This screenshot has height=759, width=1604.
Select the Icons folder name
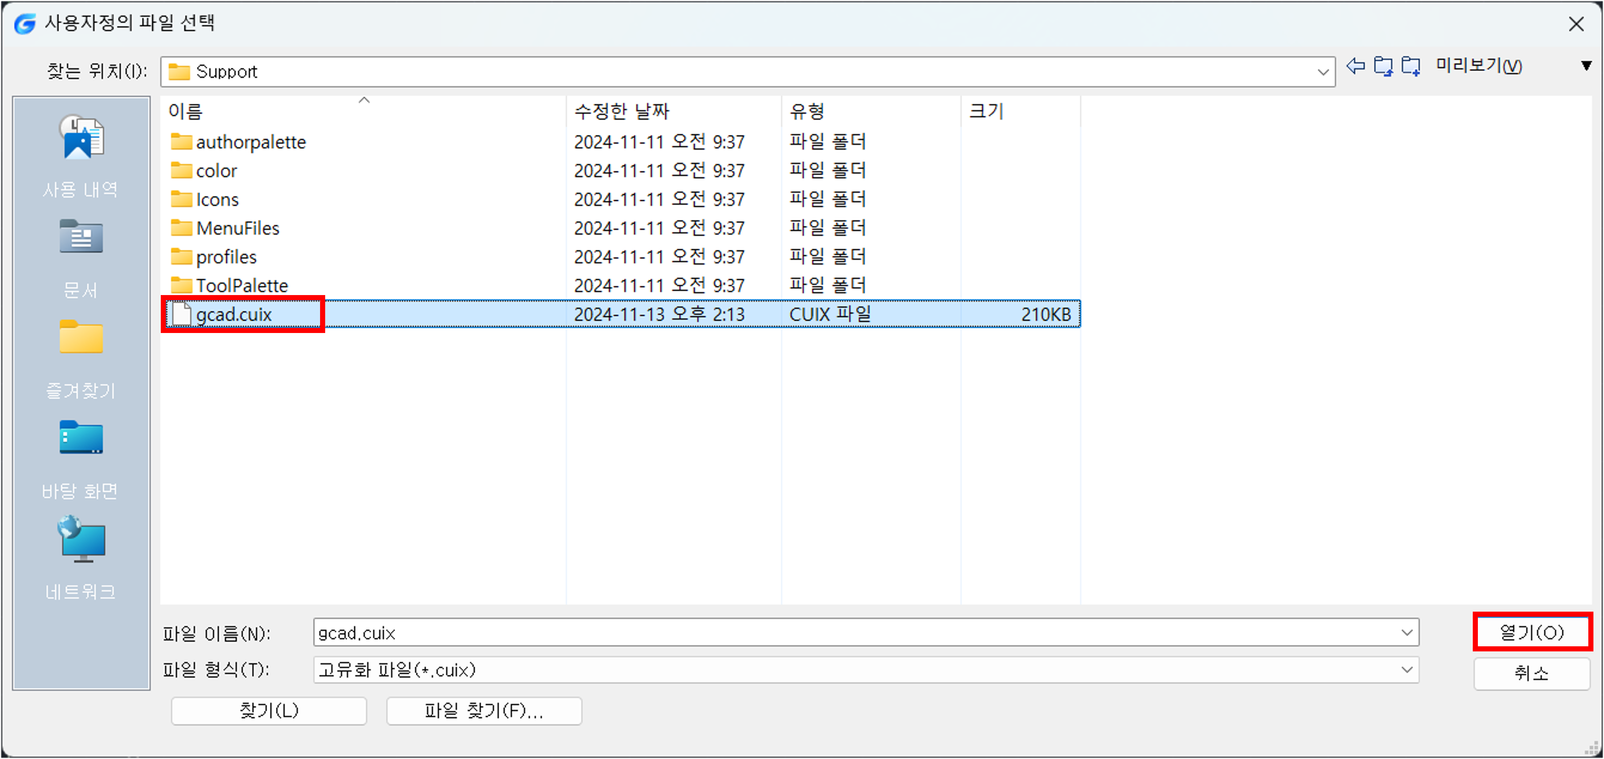point(217,200)
